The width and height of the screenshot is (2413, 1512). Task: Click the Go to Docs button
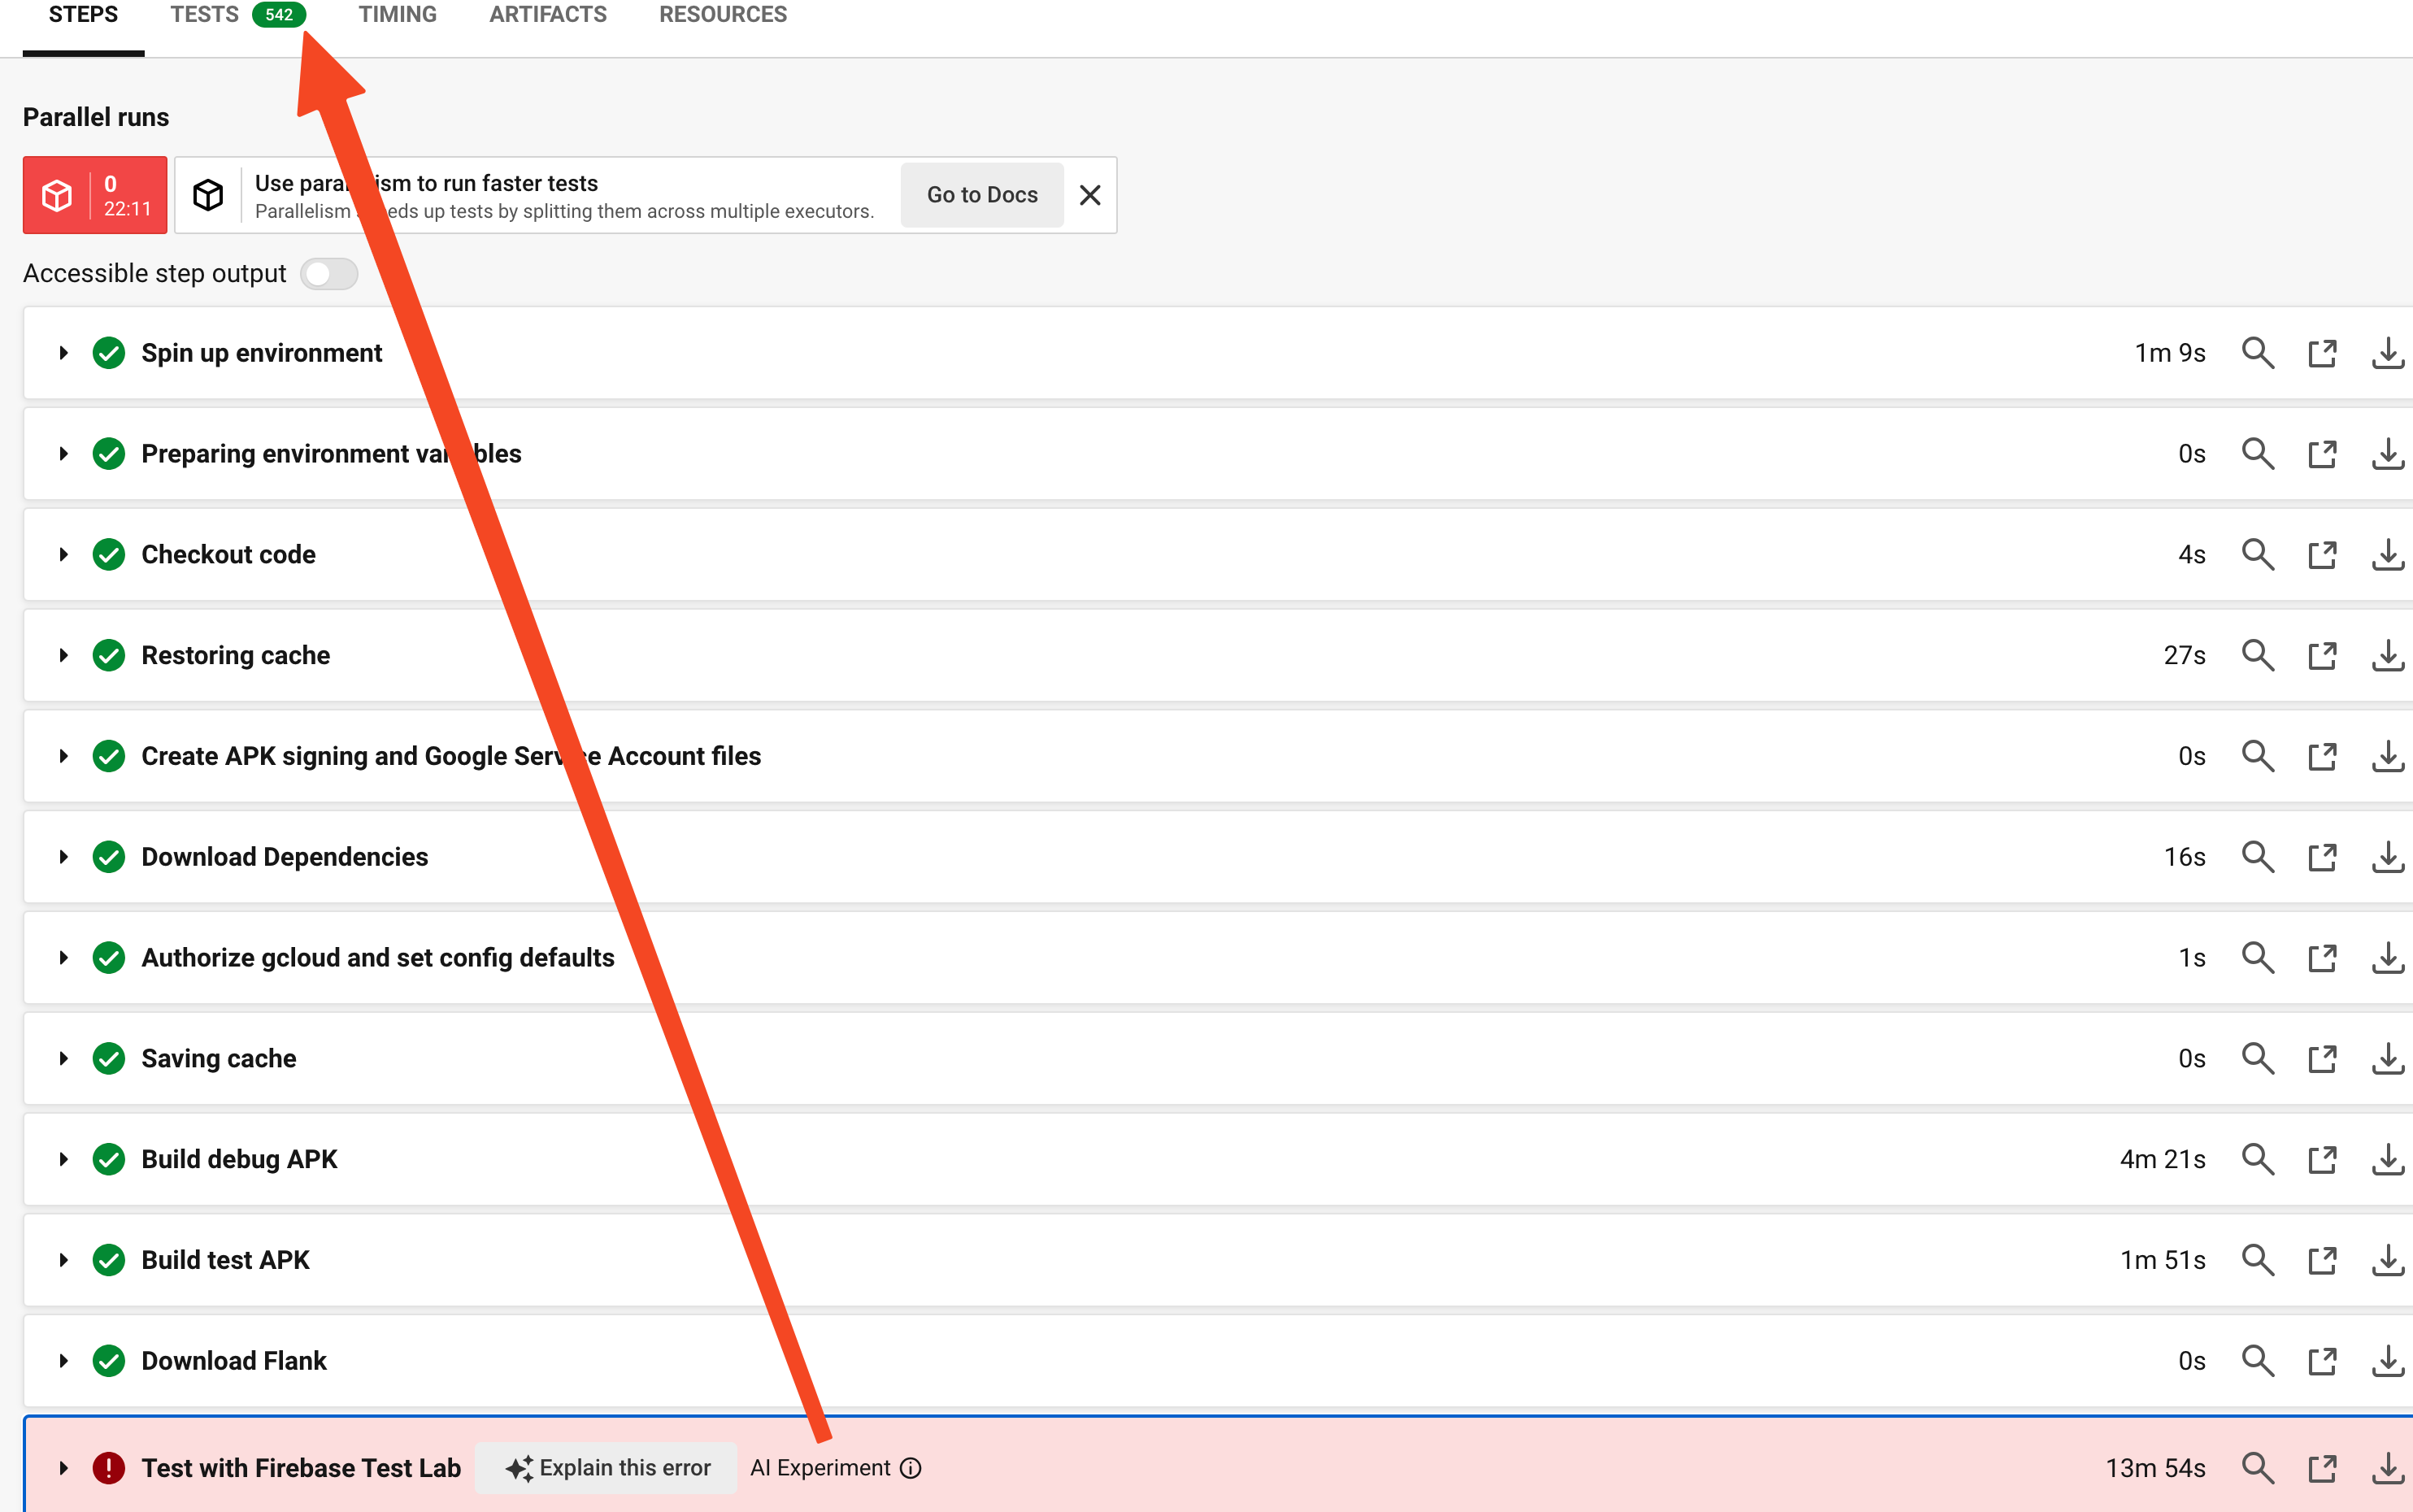(x=981, y=195)
